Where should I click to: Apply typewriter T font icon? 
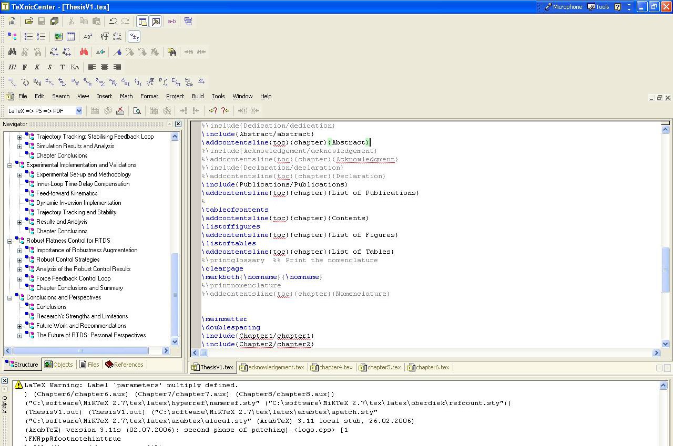click(62, 67)
